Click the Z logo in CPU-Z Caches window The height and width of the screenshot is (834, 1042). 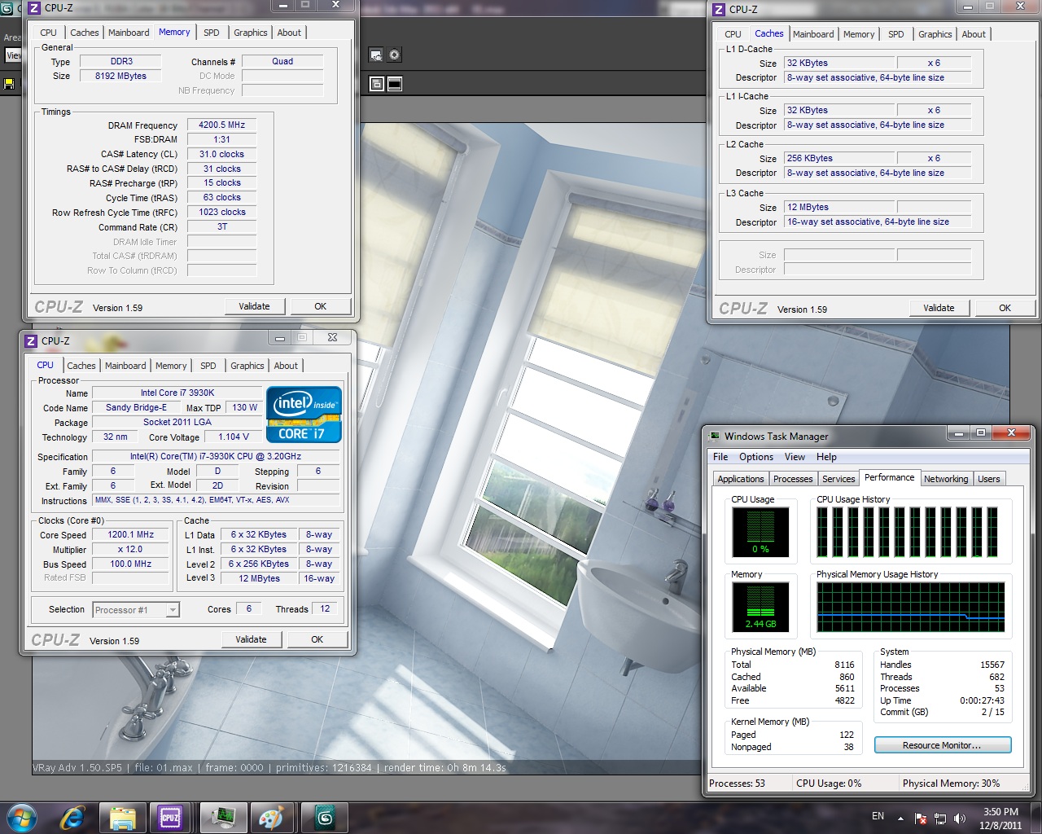click(x=718, y=10)
